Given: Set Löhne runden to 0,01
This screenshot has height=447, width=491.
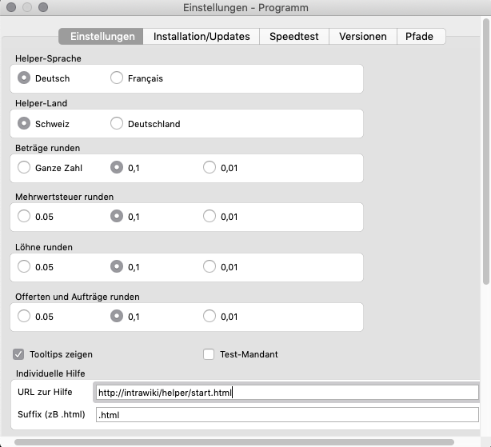Looking at the screenshot, I should [210, 267].
